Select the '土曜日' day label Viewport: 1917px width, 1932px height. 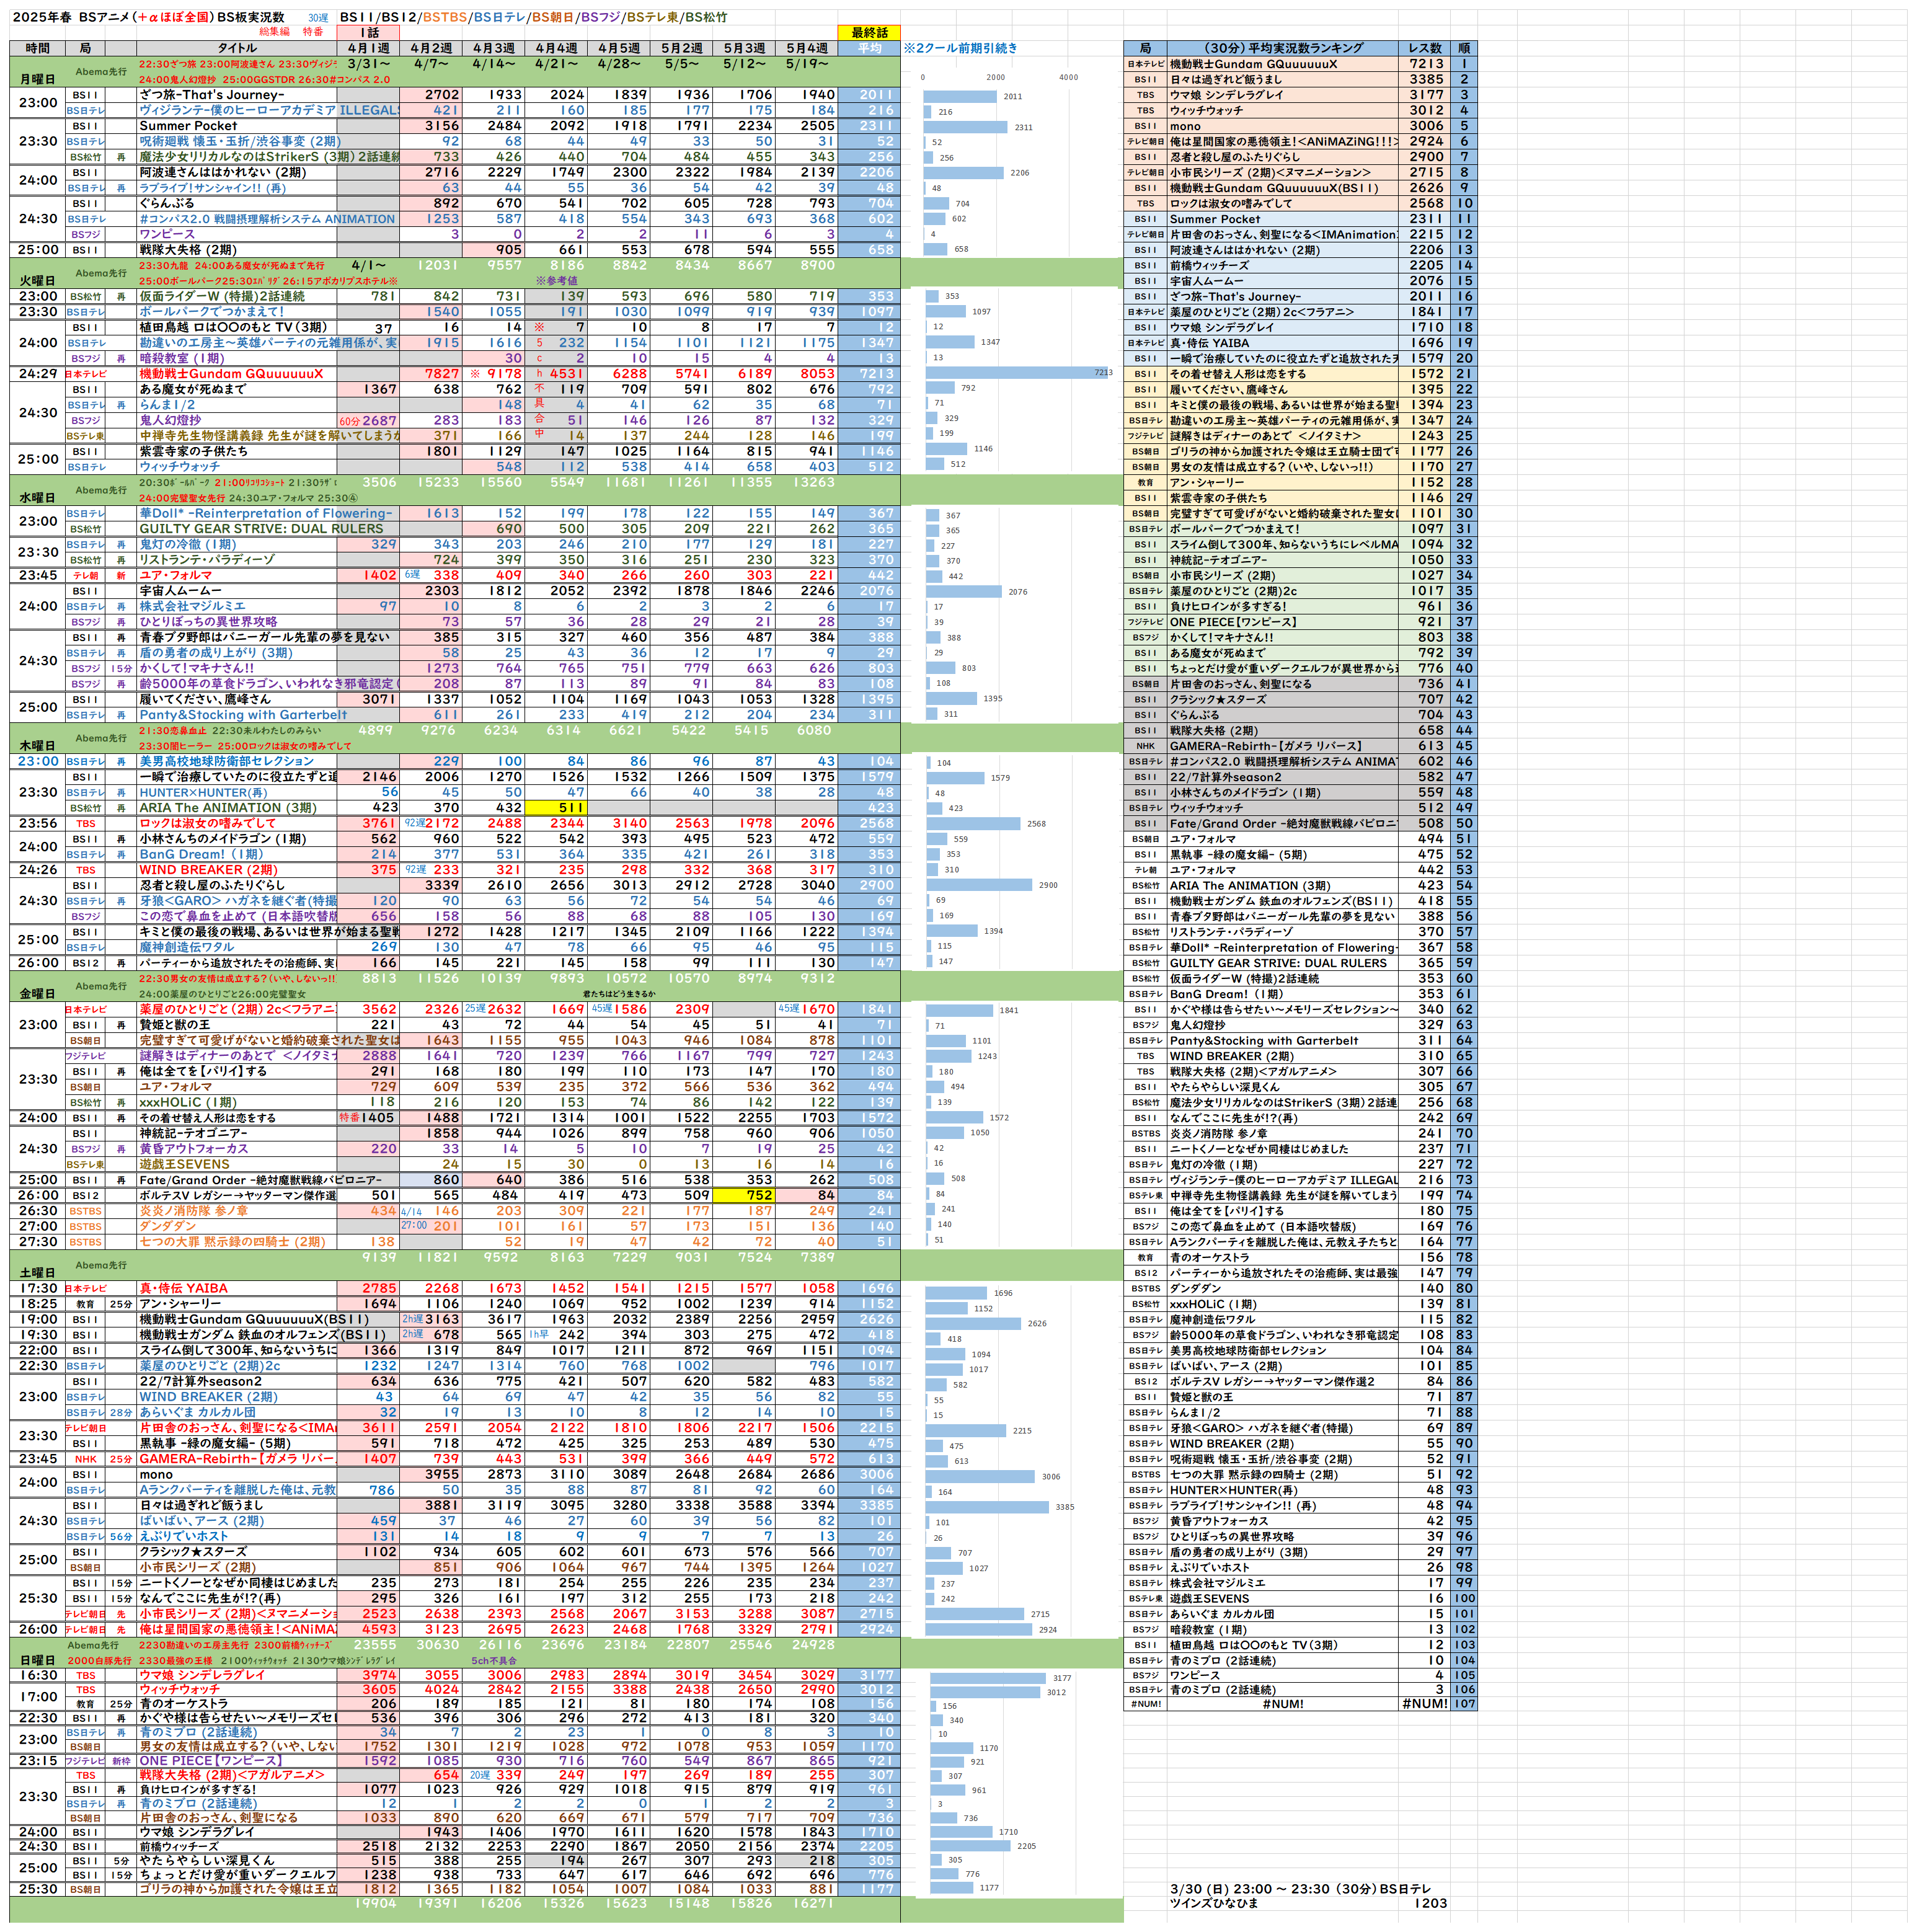click(x=38, y=1273)
